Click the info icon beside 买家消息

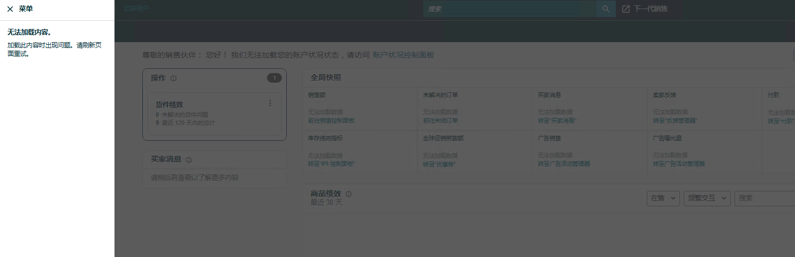tap(189, 159)
